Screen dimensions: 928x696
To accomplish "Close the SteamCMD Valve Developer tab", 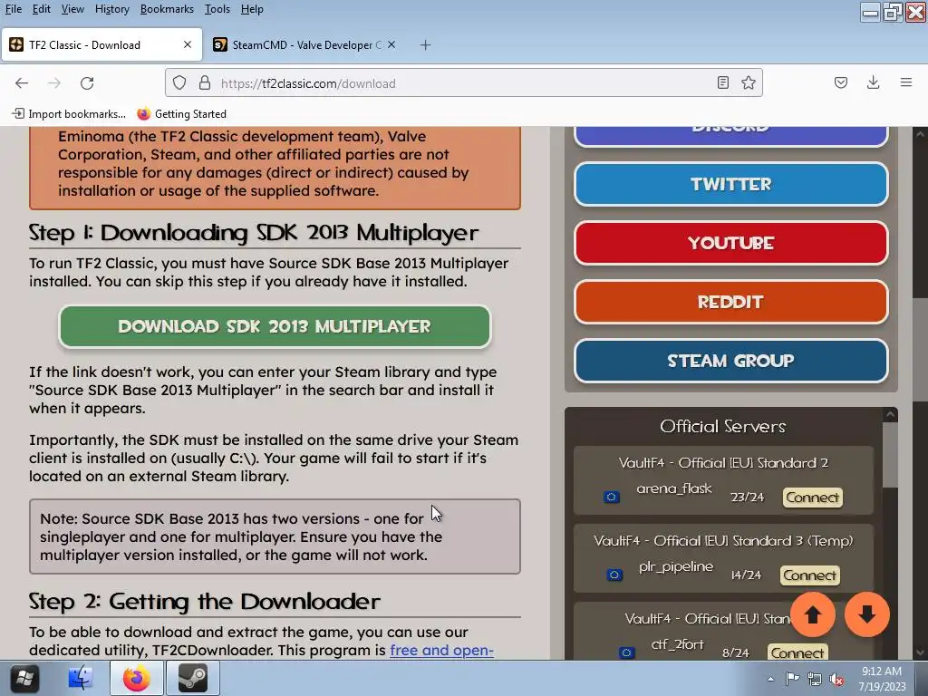I will [x=391, y=44].
